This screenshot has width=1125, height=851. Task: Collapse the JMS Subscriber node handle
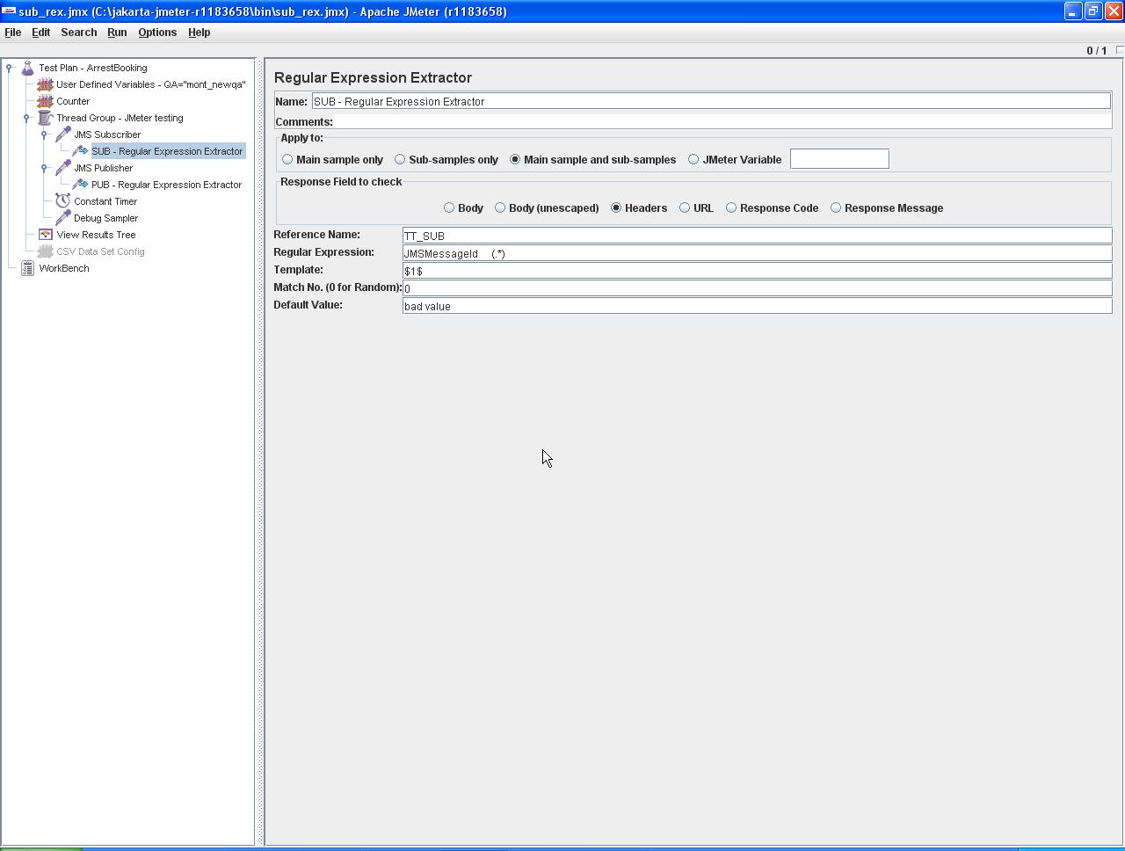pyautogui.click(x=44, y=135)
